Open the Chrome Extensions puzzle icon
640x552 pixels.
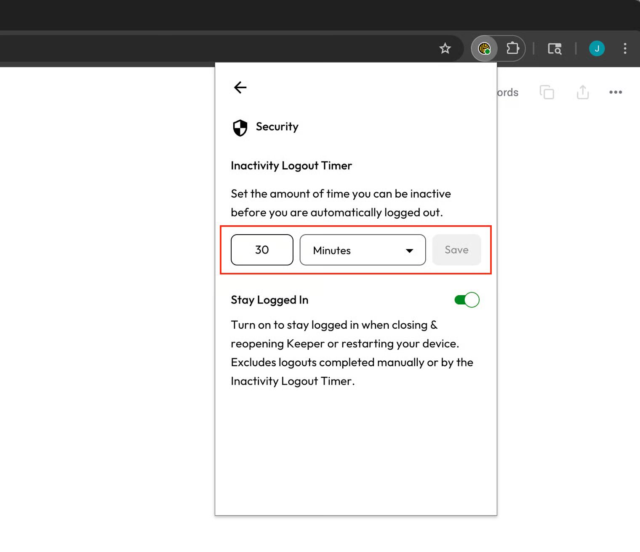coord(512,49)
